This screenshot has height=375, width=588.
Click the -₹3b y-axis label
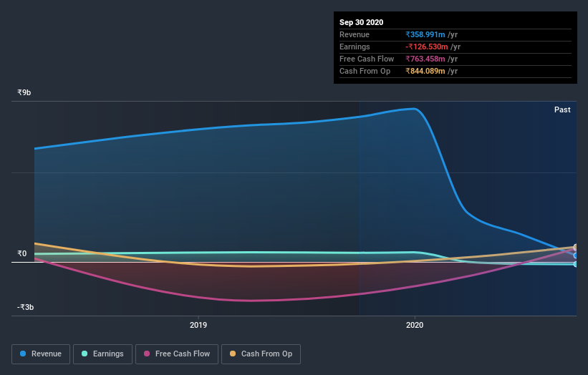26,307
